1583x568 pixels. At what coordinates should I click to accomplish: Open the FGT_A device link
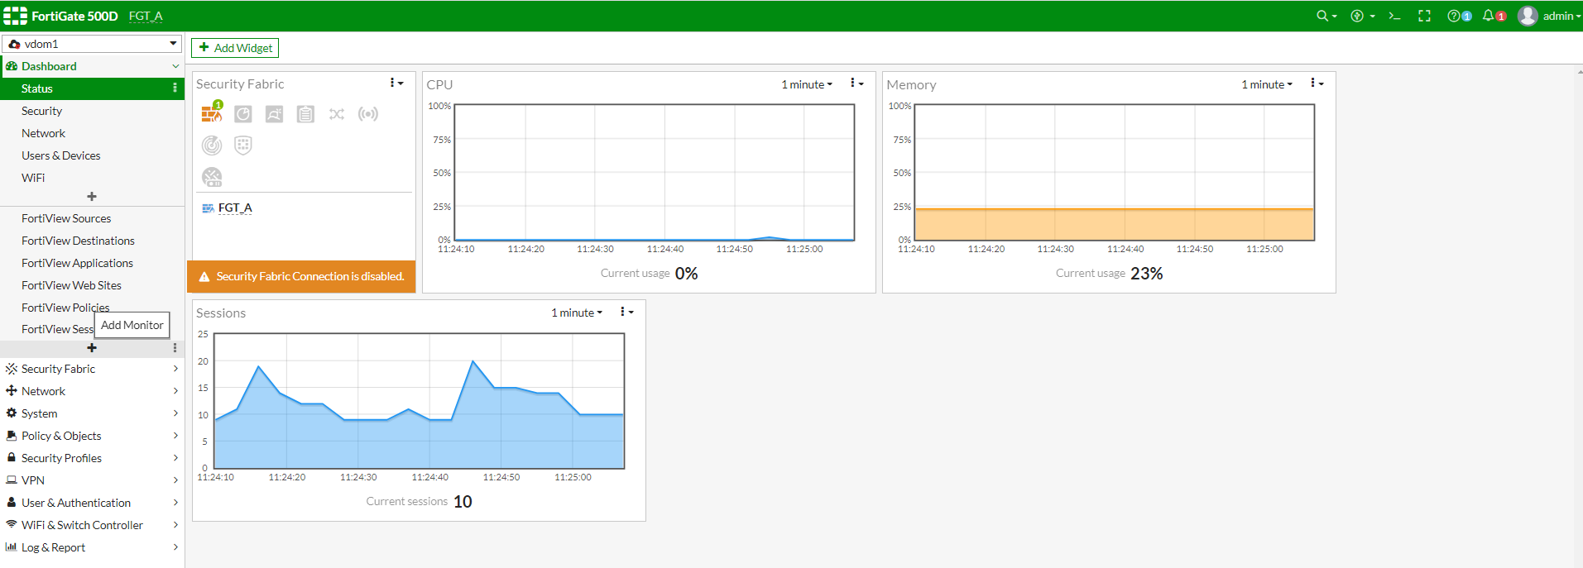(235, 208)
